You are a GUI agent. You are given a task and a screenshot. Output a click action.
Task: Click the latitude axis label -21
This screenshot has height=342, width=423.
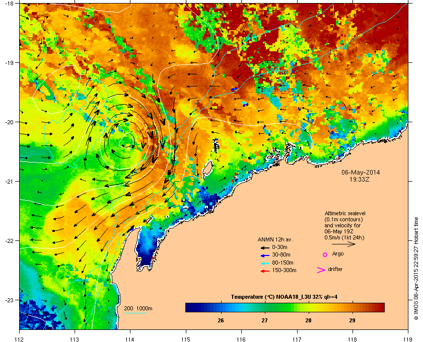click(x=9, y=182)
